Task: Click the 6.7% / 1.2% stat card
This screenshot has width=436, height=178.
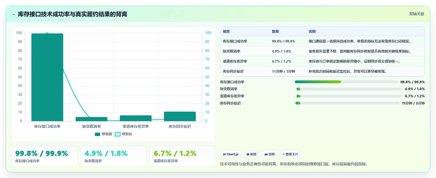Action: pyautogui.click(x=183, y=156)
